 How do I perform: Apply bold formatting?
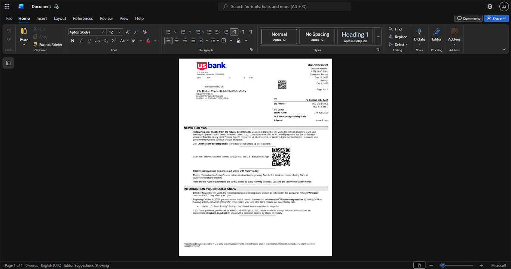click(73, 40)
